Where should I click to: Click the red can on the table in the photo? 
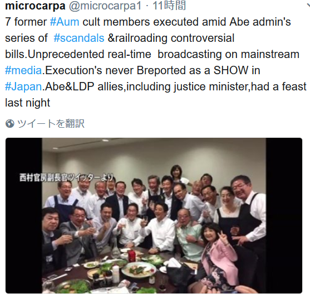point(131,256)
